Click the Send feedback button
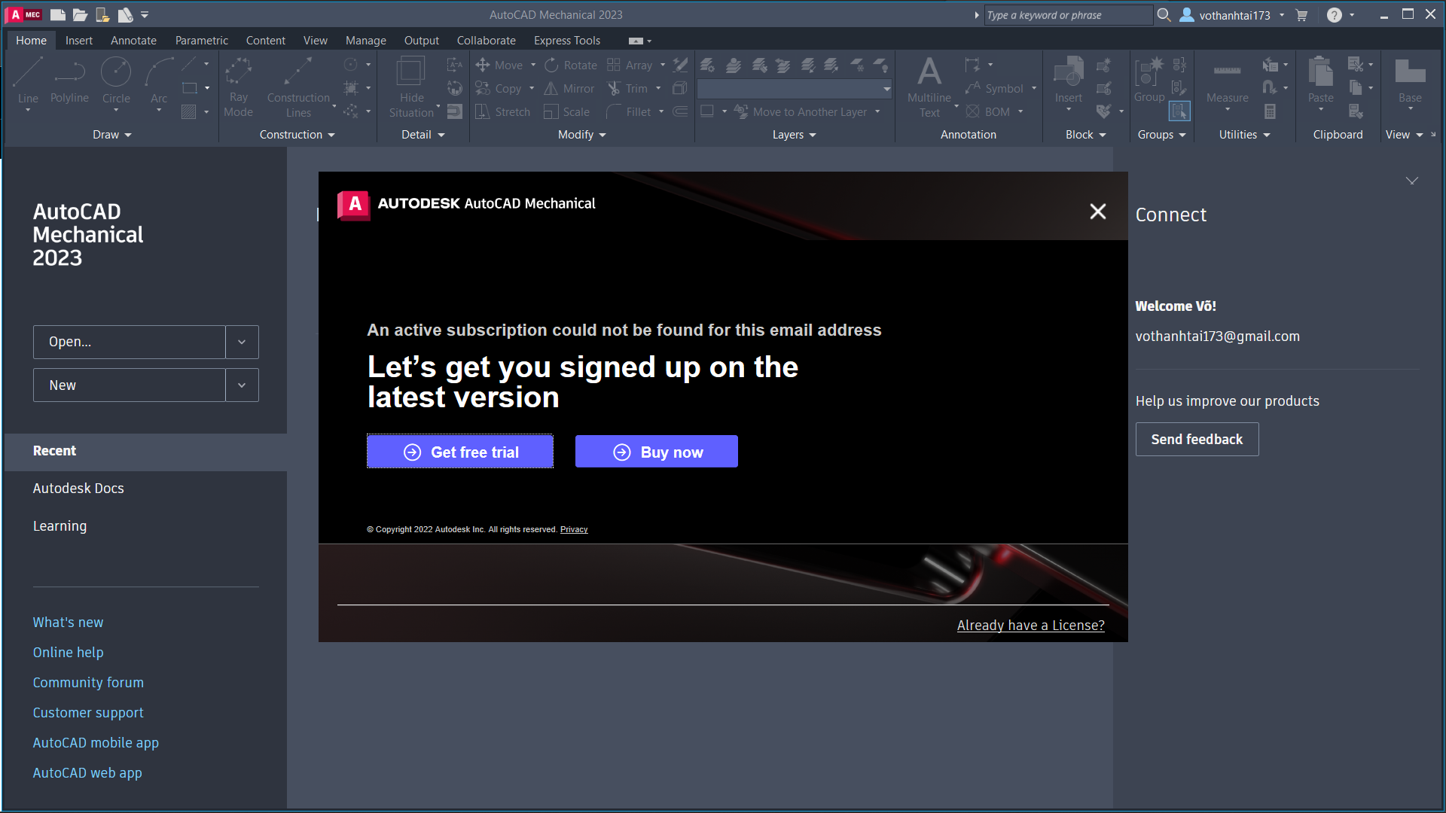Image resolution: width=1446 pixels, height=813 pixels. pos(1197,440)
